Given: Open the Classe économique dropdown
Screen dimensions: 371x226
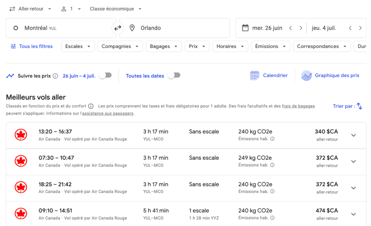Looking at the screenshot, I should [116, 9].
